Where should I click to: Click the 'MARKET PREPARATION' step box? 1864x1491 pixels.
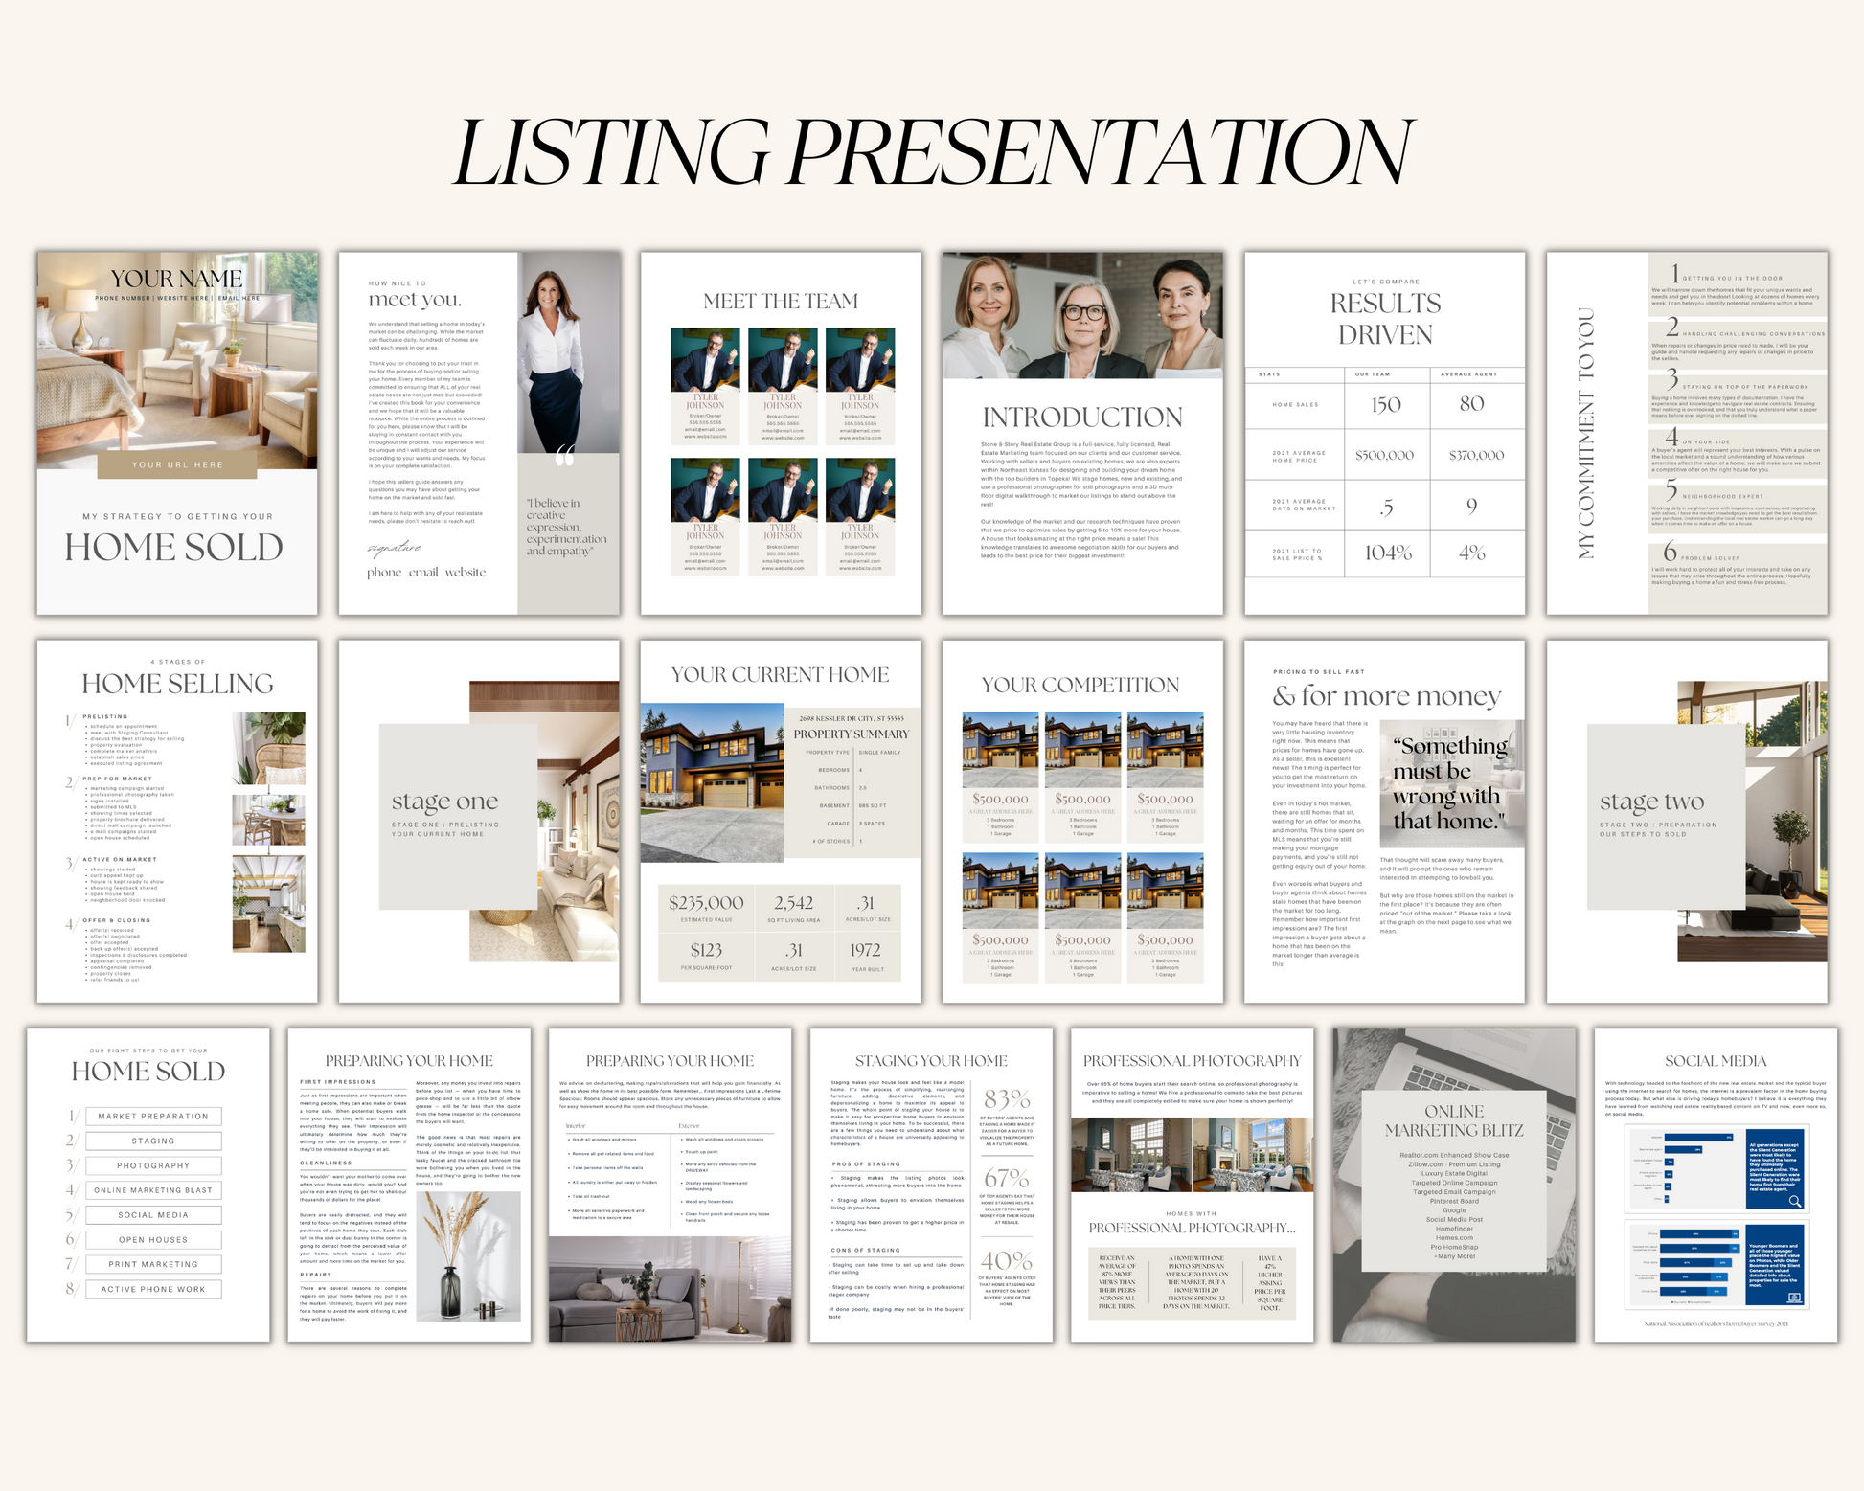153,1116
